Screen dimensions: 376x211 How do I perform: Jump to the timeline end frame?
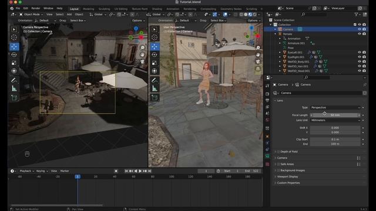click(149, 171)
